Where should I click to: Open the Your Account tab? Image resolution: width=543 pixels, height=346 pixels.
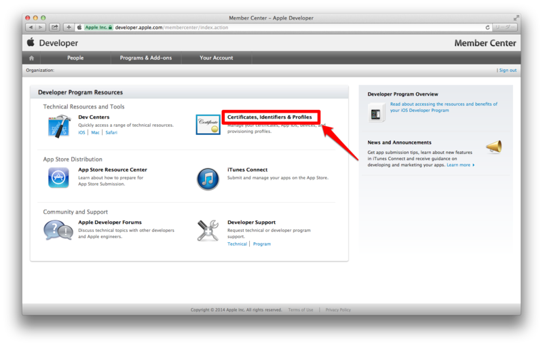pyautogui.click(x=216, y=58)
